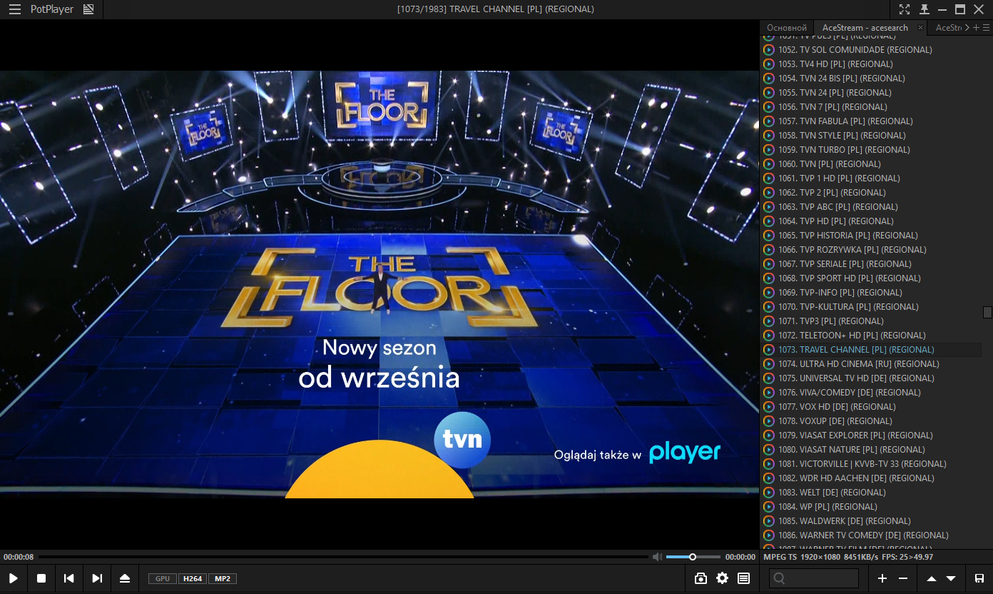Select 1070. TVP-KULTURA playlist entry

tap(871, 307)
